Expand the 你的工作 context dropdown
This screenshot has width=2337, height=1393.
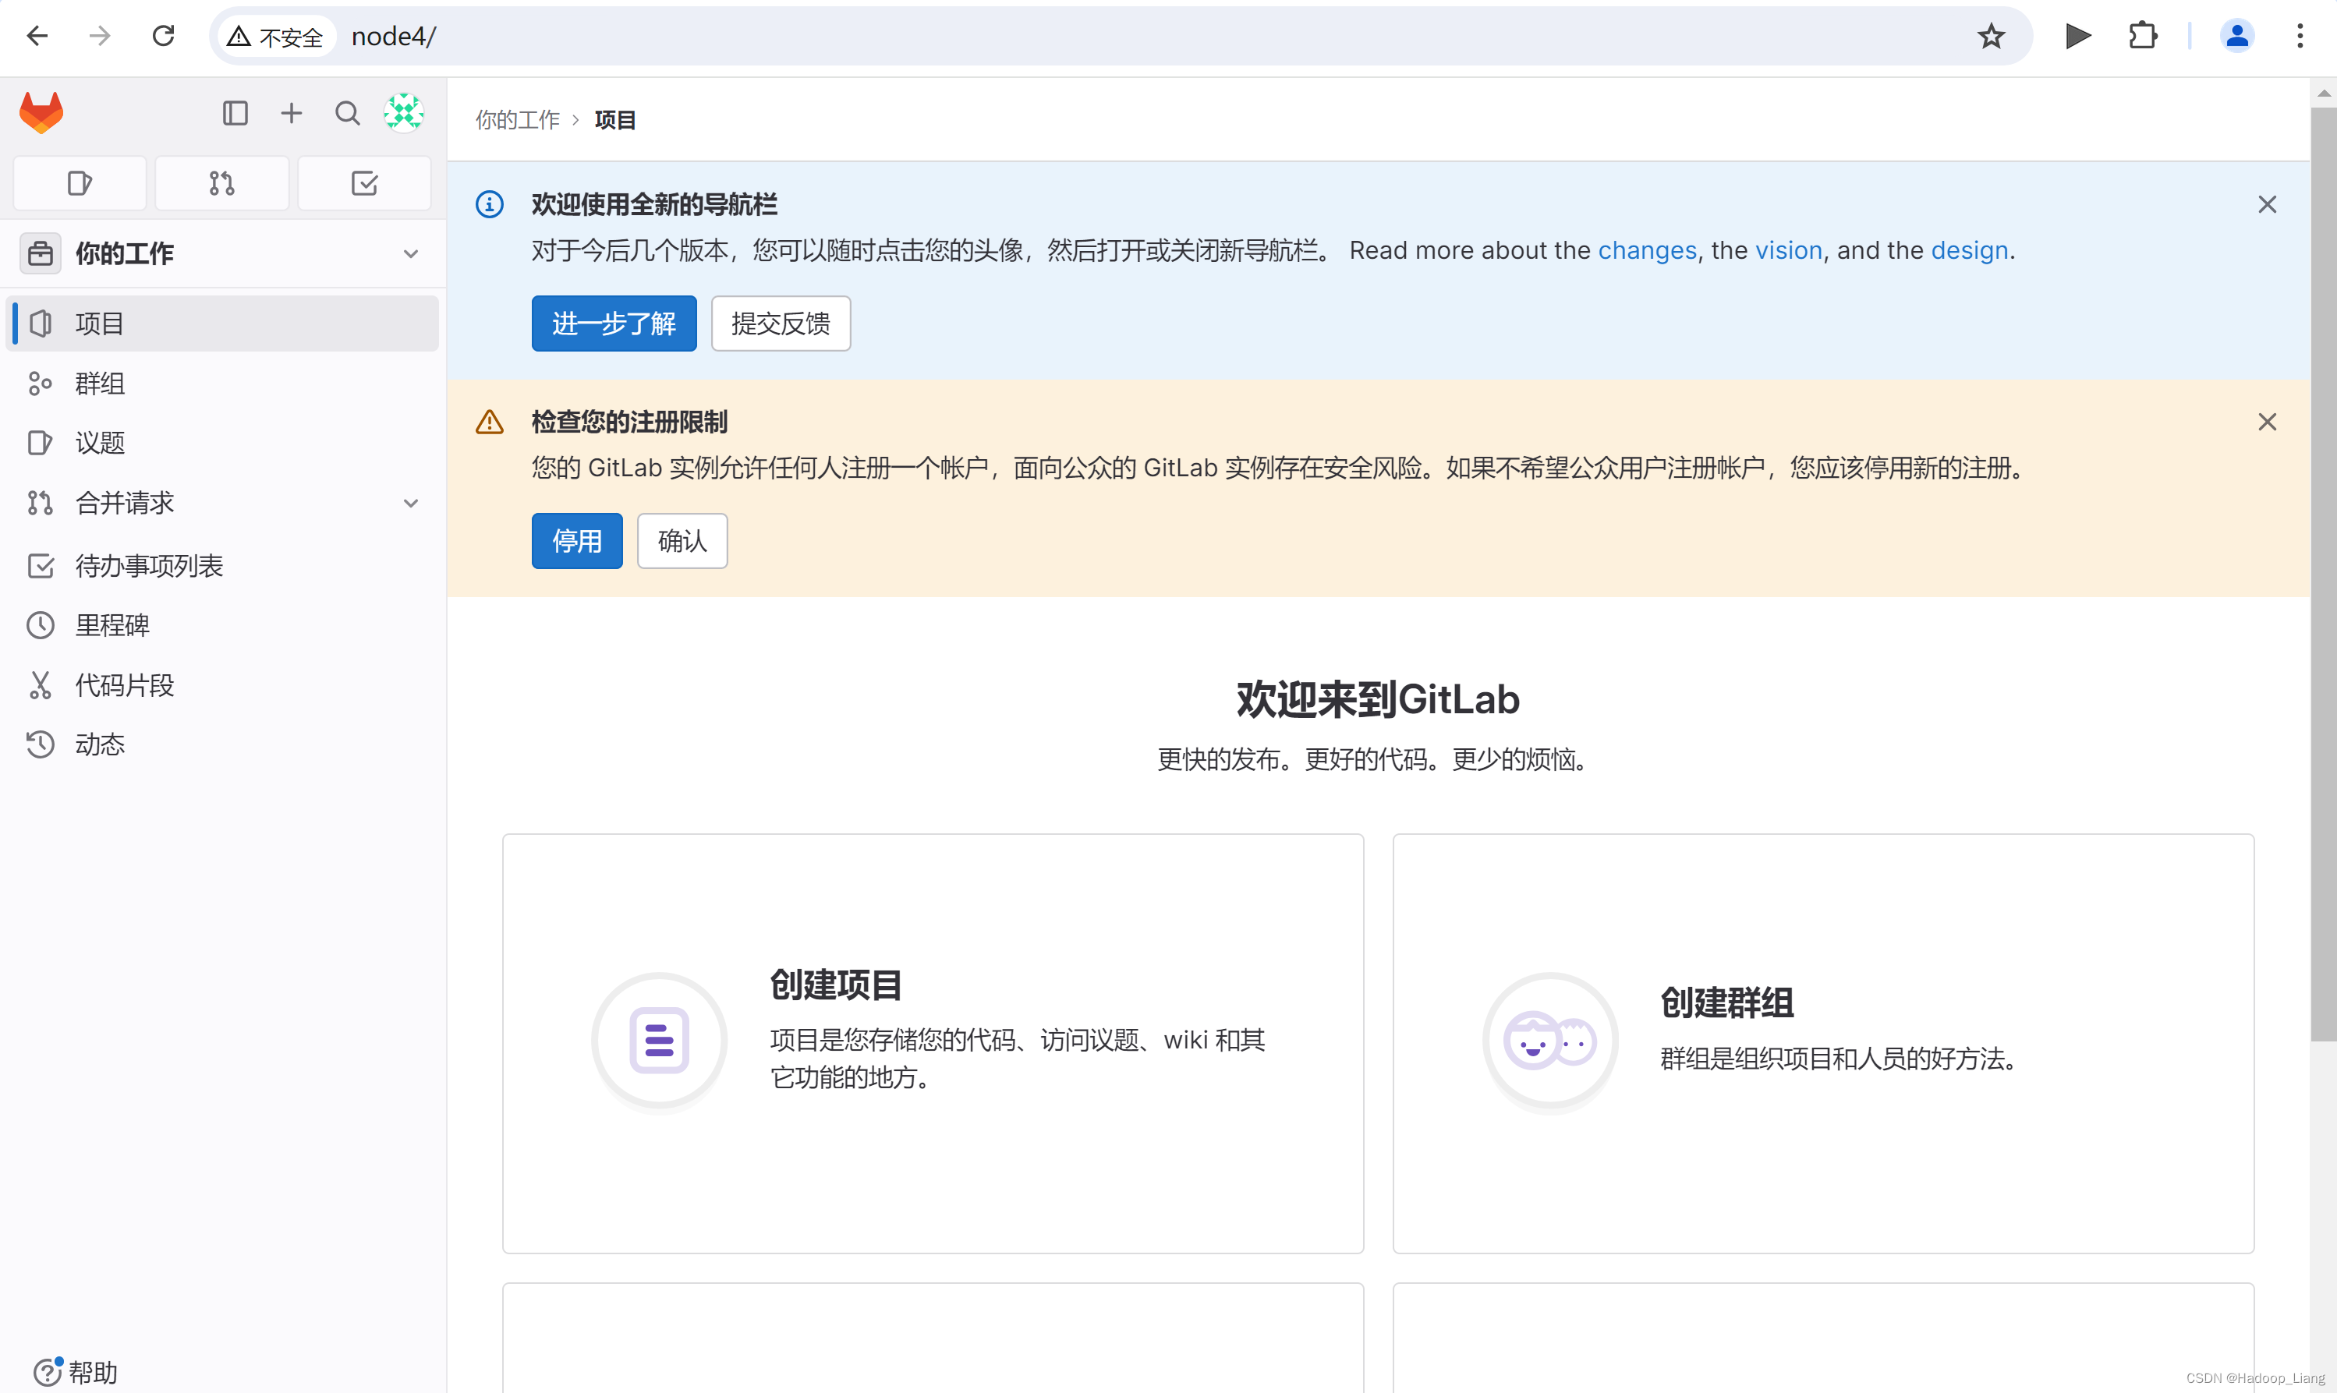pyautogui.click(x=410, y=253)
